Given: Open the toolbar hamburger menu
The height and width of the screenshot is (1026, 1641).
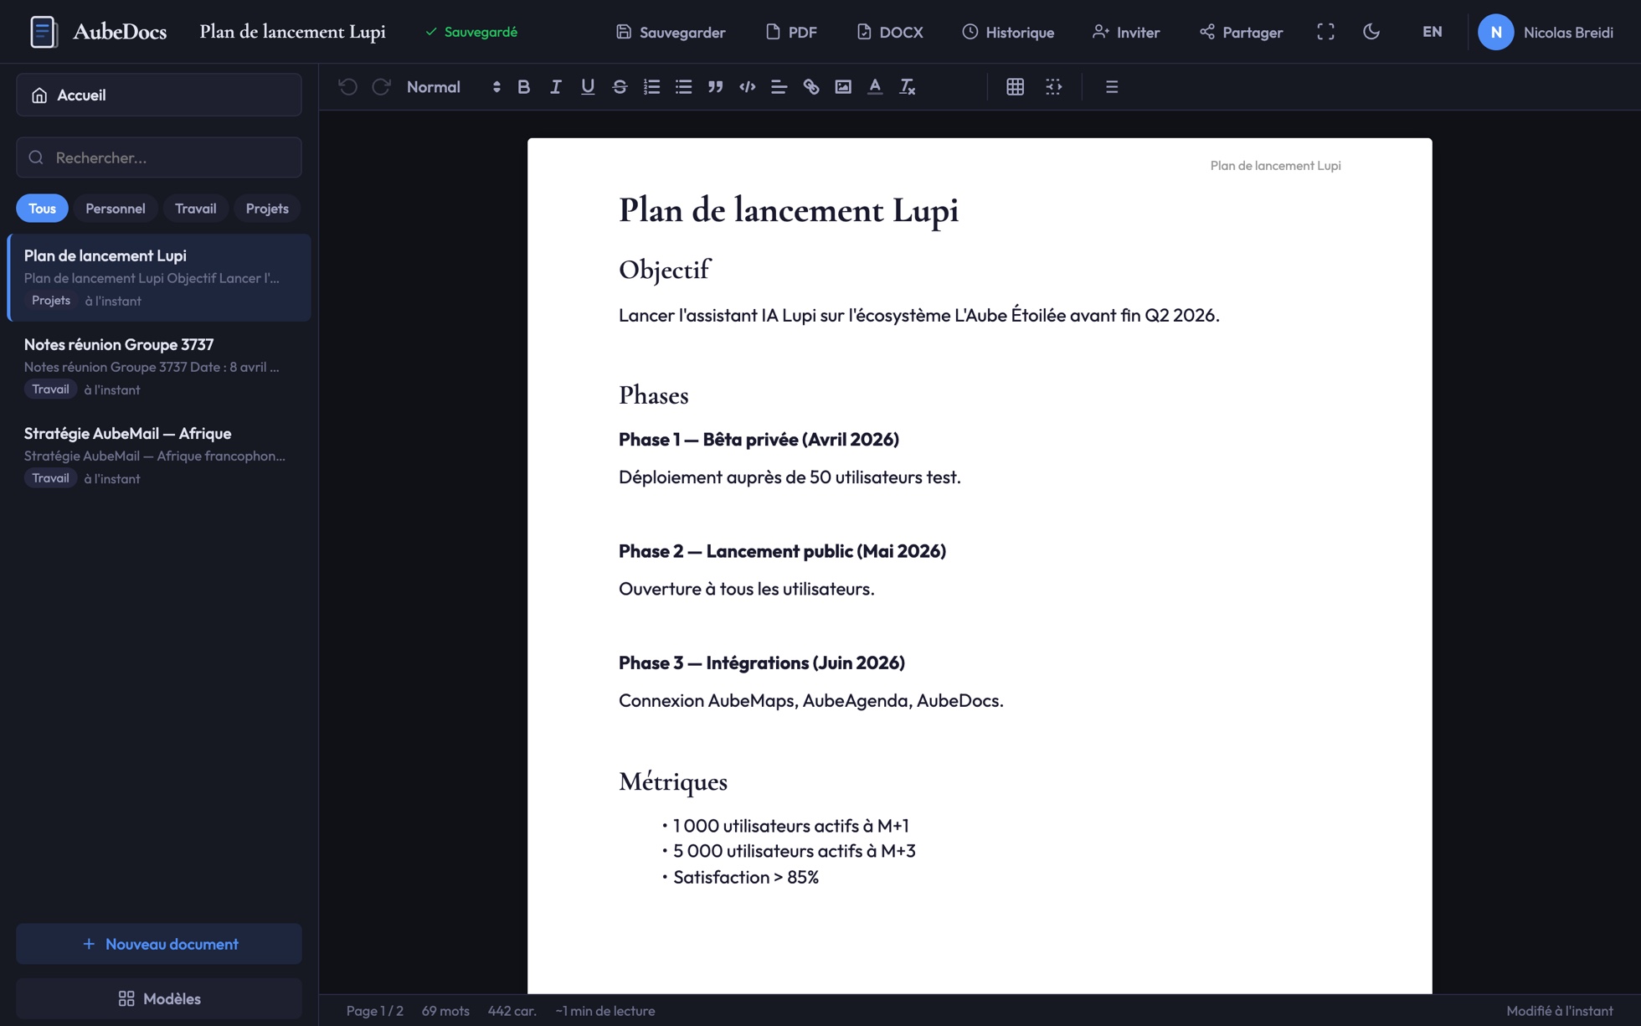Looking at the screenshot, I should (1112, 87).
